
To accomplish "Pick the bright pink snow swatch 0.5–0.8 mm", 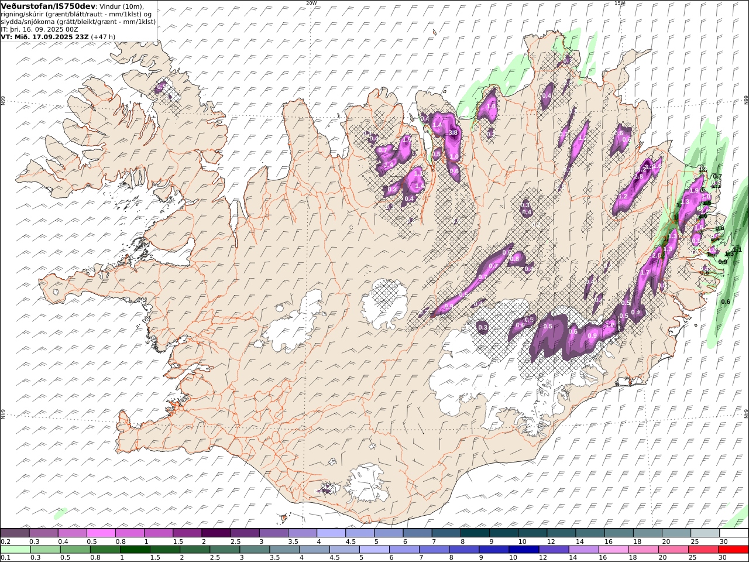I will [x=101, y=533].
